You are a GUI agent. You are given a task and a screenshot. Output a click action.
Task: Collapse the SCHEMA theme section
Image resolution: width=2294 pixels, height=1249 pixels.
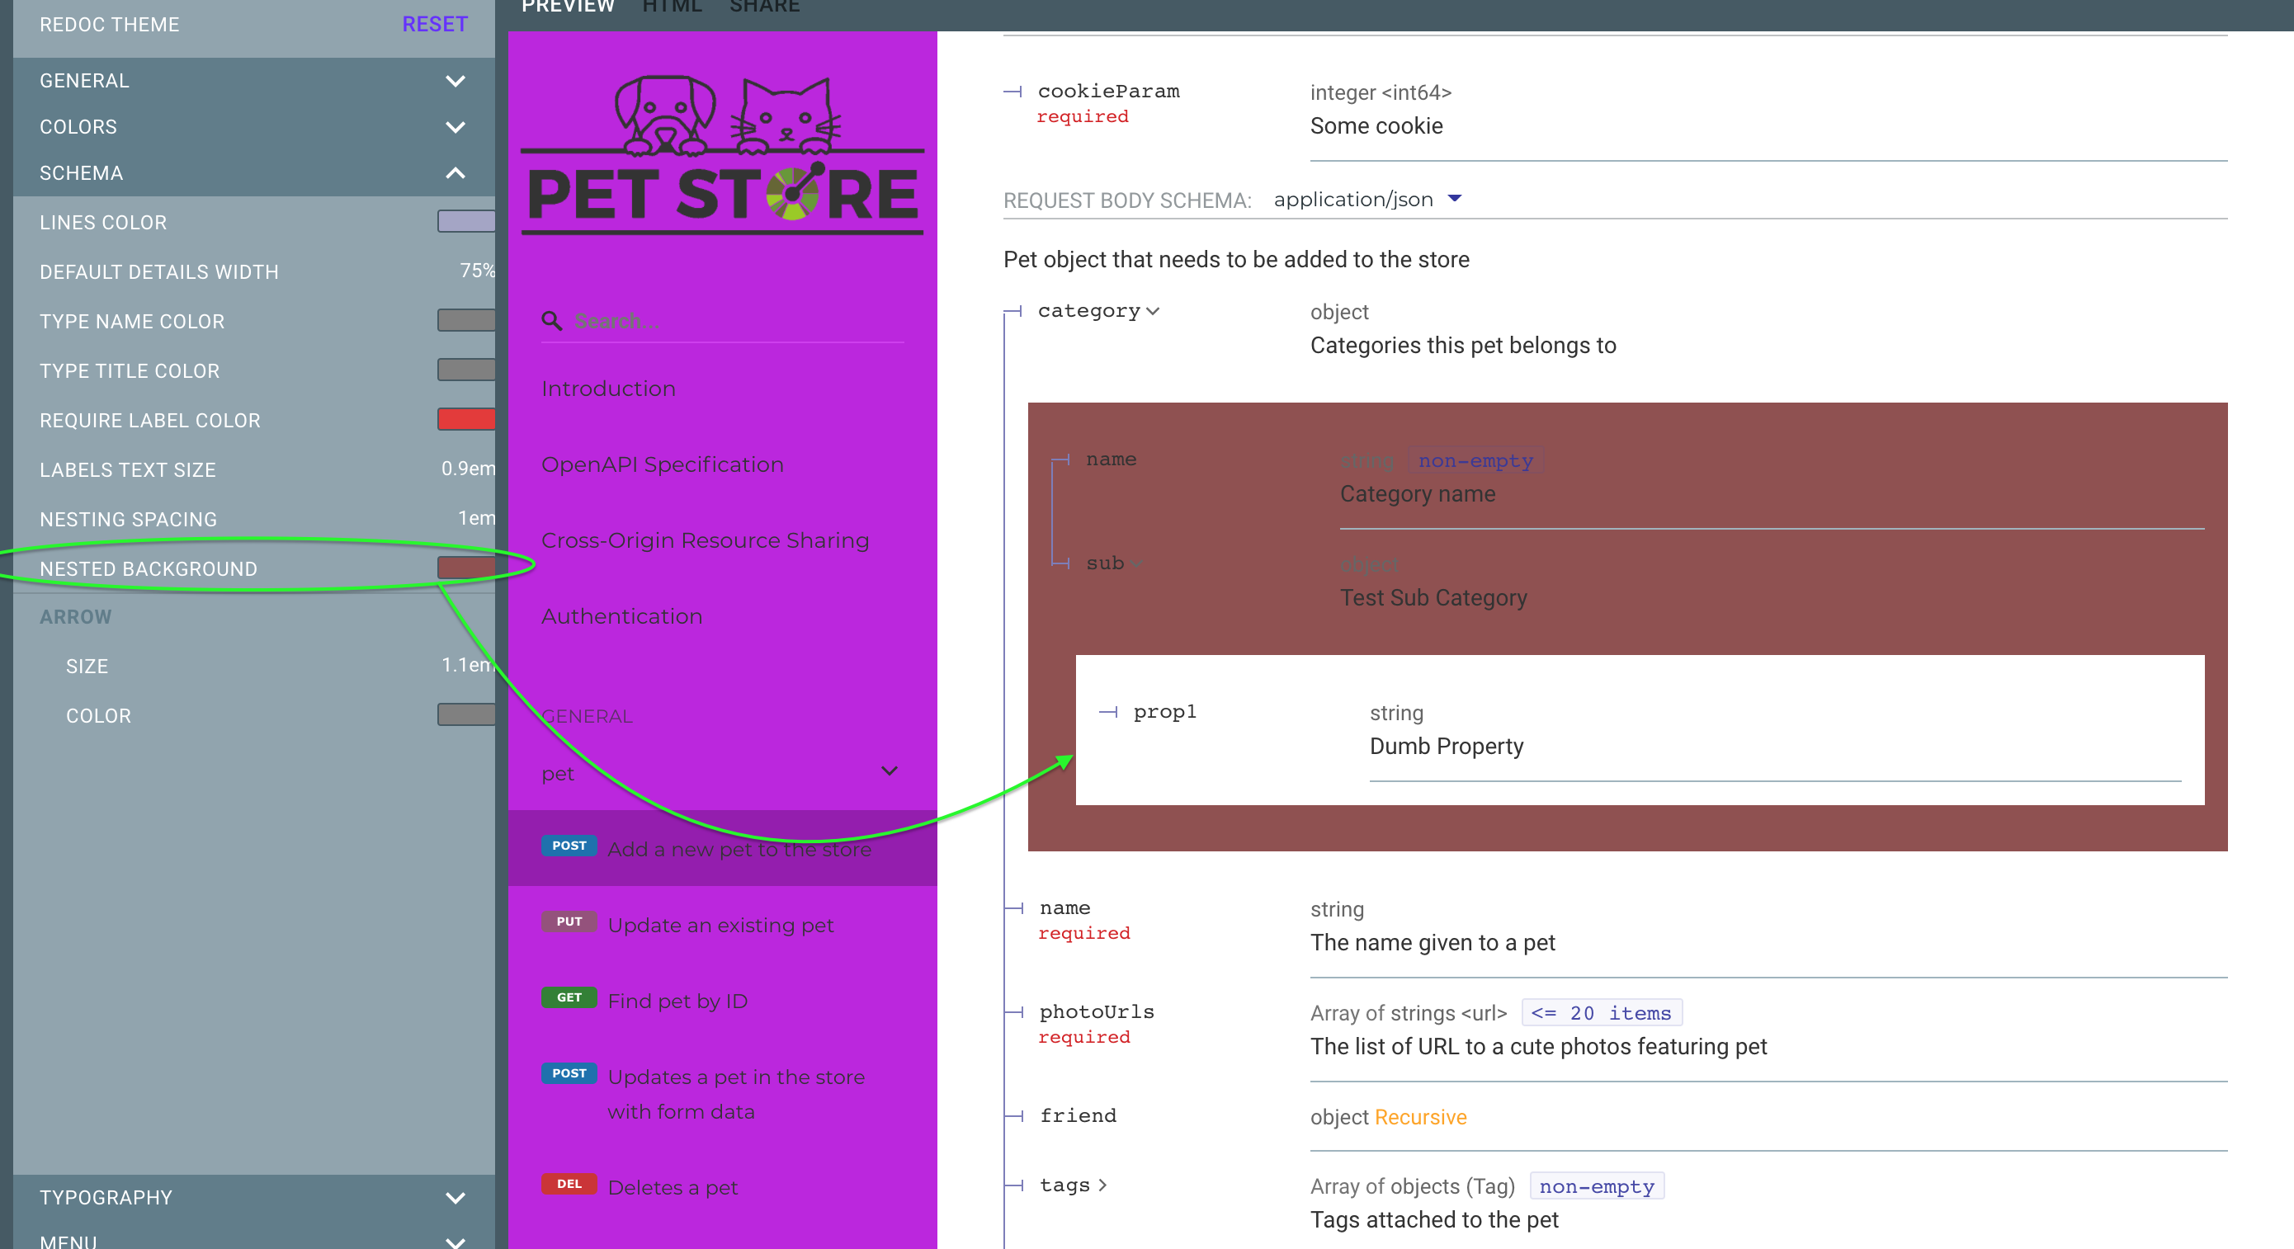pos(455,172)
